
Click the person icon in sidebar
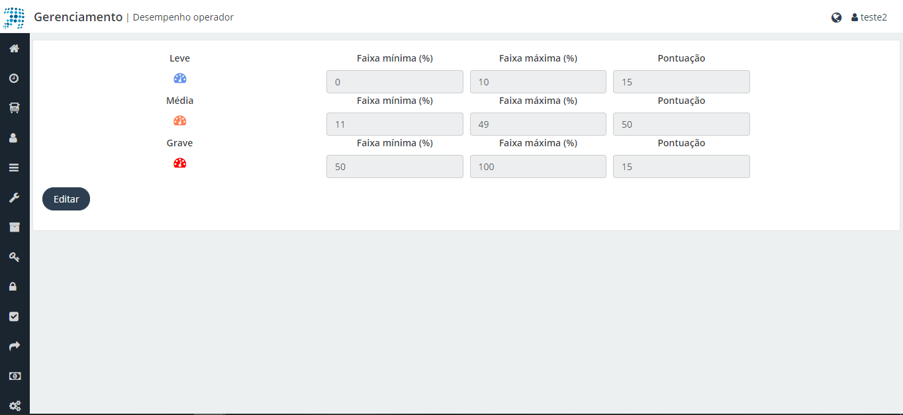pos(14,138)
